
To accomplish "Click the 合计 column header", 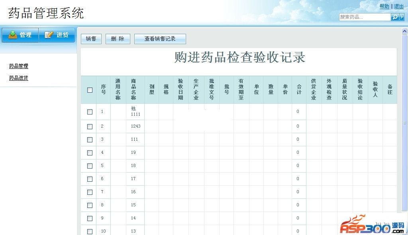I will click(x=299, y=89).
